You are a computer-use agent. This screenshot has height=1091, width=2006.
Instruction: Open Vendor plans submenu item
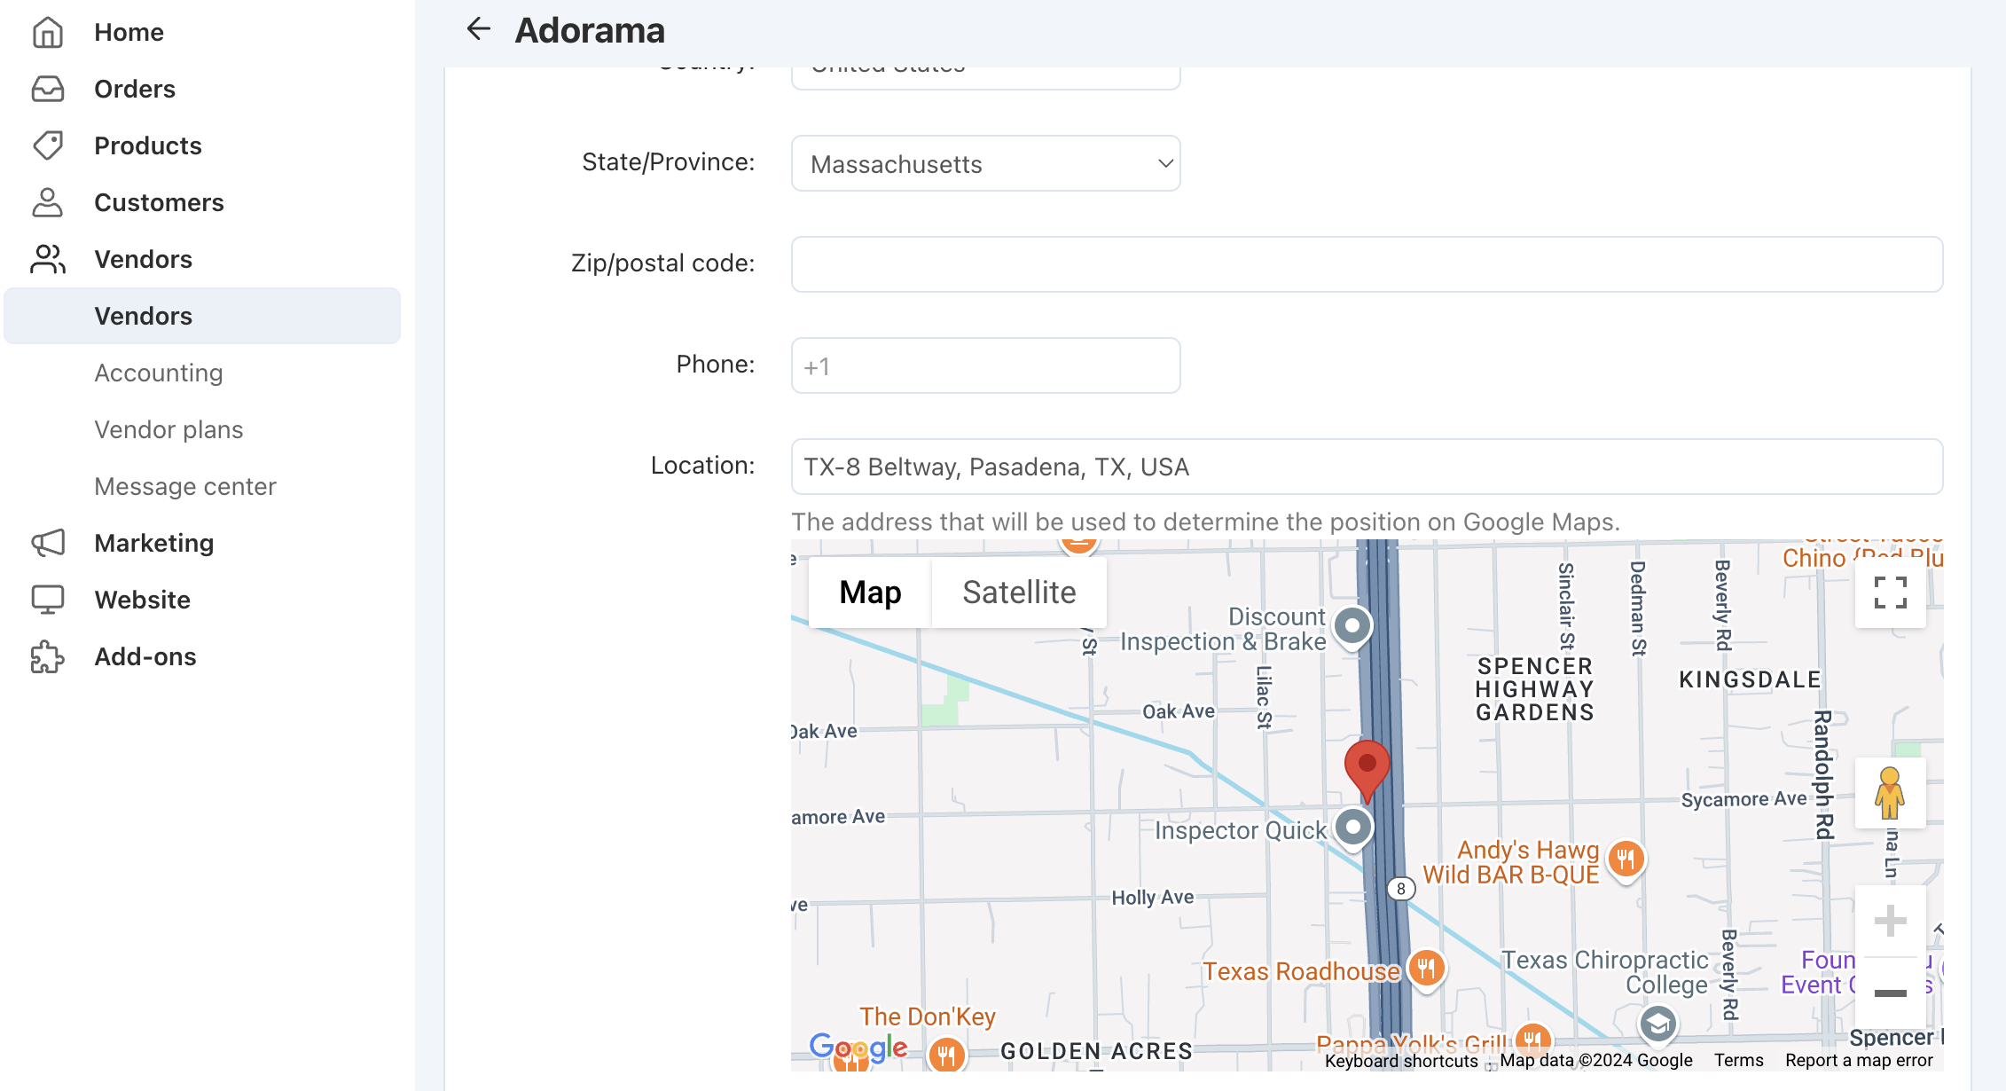[x=168, y=430]
